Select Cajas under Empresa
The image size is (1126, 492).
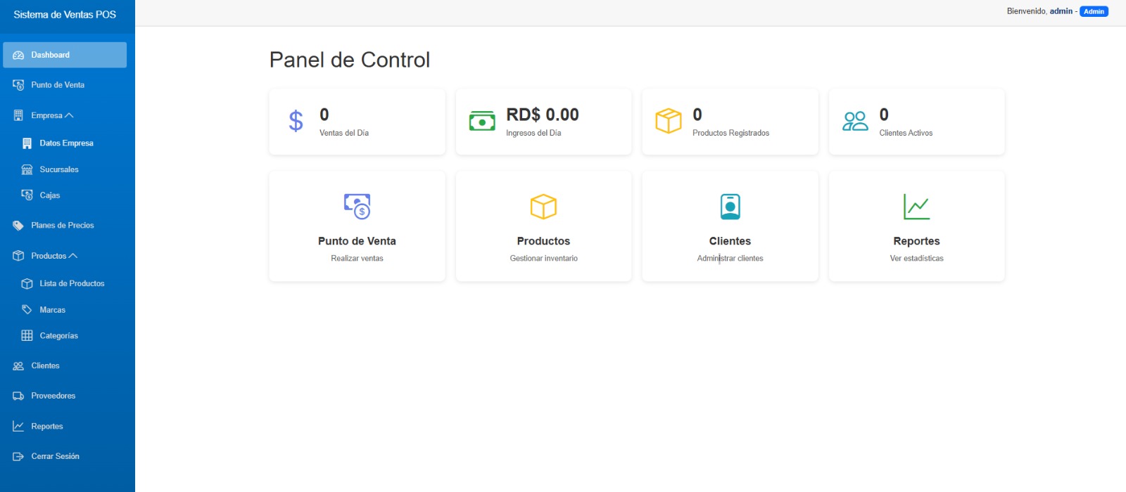point(49,195)
